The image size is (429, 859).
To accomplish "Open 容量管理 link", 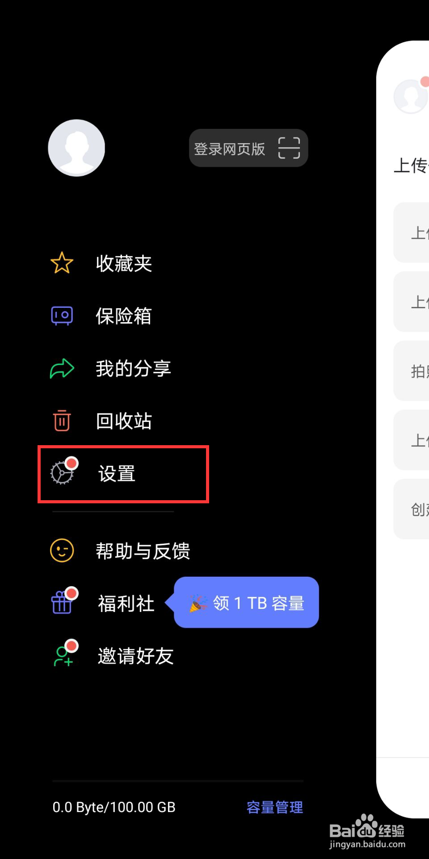I will point(275,807).
